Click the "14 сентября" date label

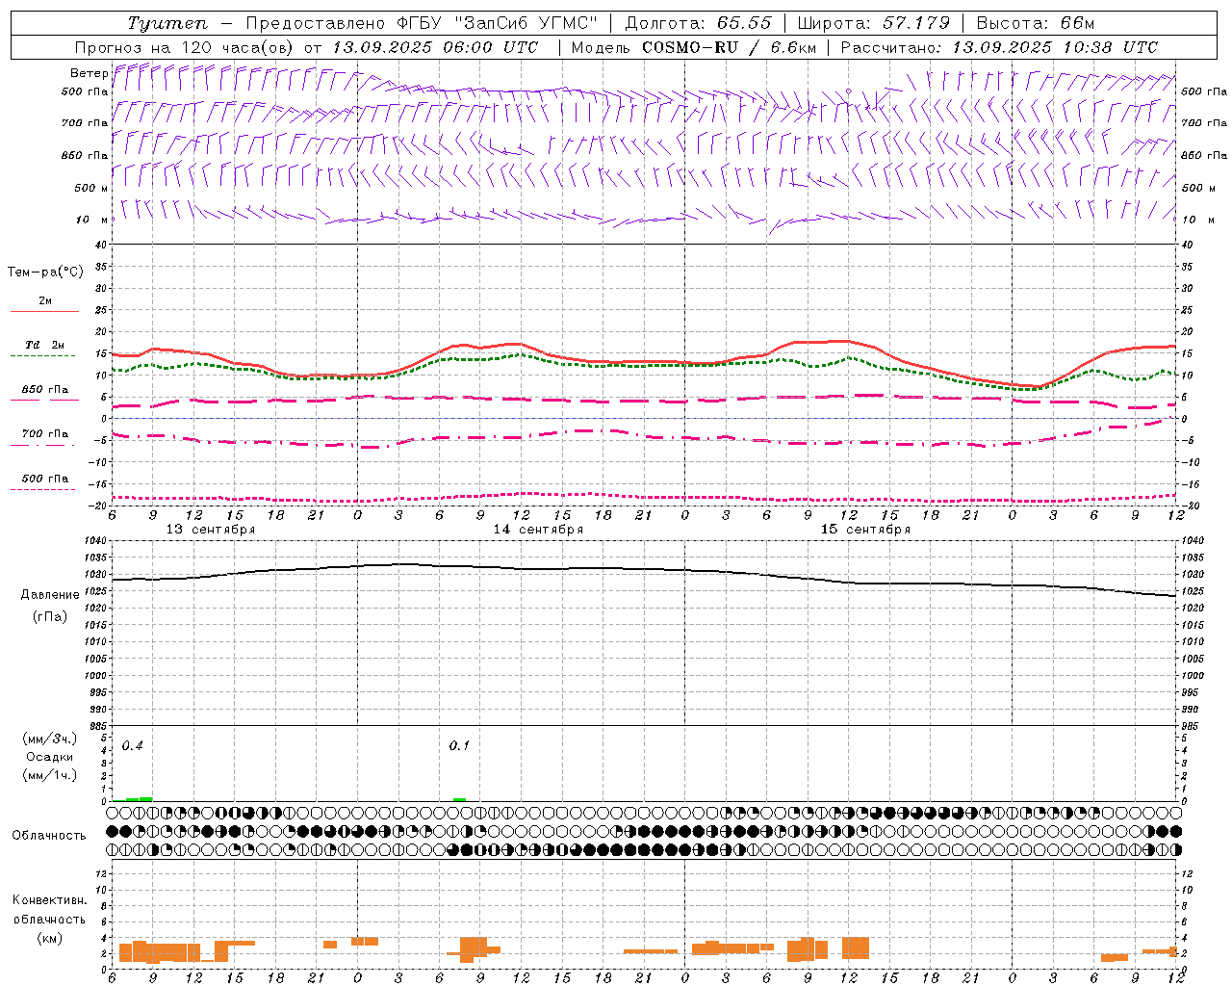(538, 530)
